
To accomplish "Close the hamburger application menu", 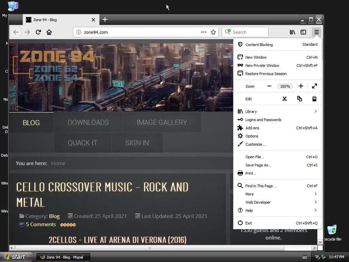I will point(316,32).
